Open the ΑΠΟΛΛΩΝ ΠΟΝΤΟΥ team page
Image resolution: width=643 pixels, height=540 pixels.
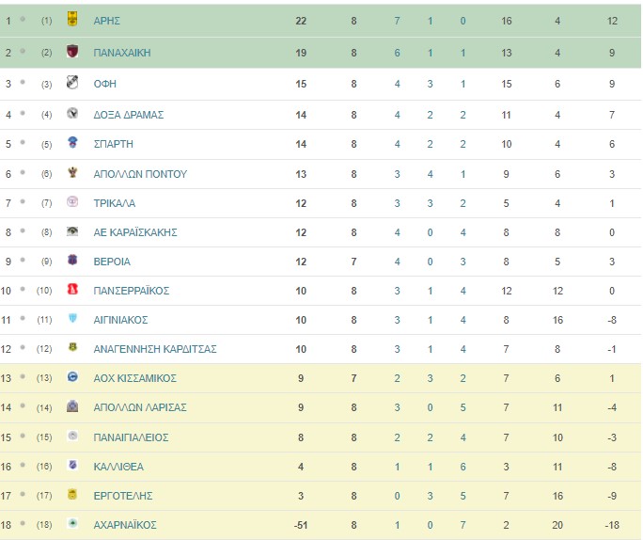(x=140, y=174)
